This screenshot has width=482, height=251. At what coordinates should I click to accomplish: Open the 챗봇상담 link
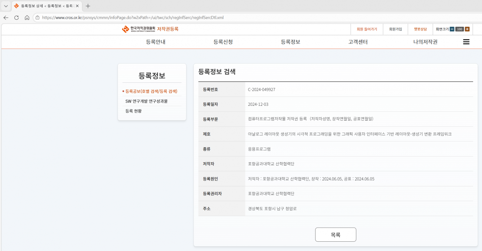tap(420, 29)
